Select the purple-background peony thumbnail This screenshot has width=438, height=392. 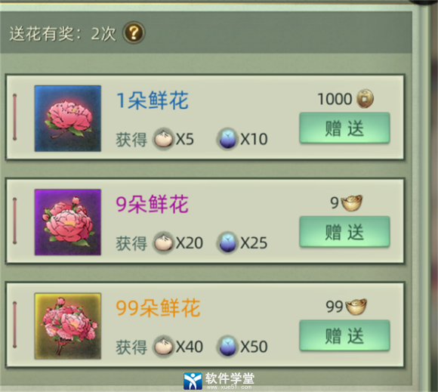click(68, 222)
